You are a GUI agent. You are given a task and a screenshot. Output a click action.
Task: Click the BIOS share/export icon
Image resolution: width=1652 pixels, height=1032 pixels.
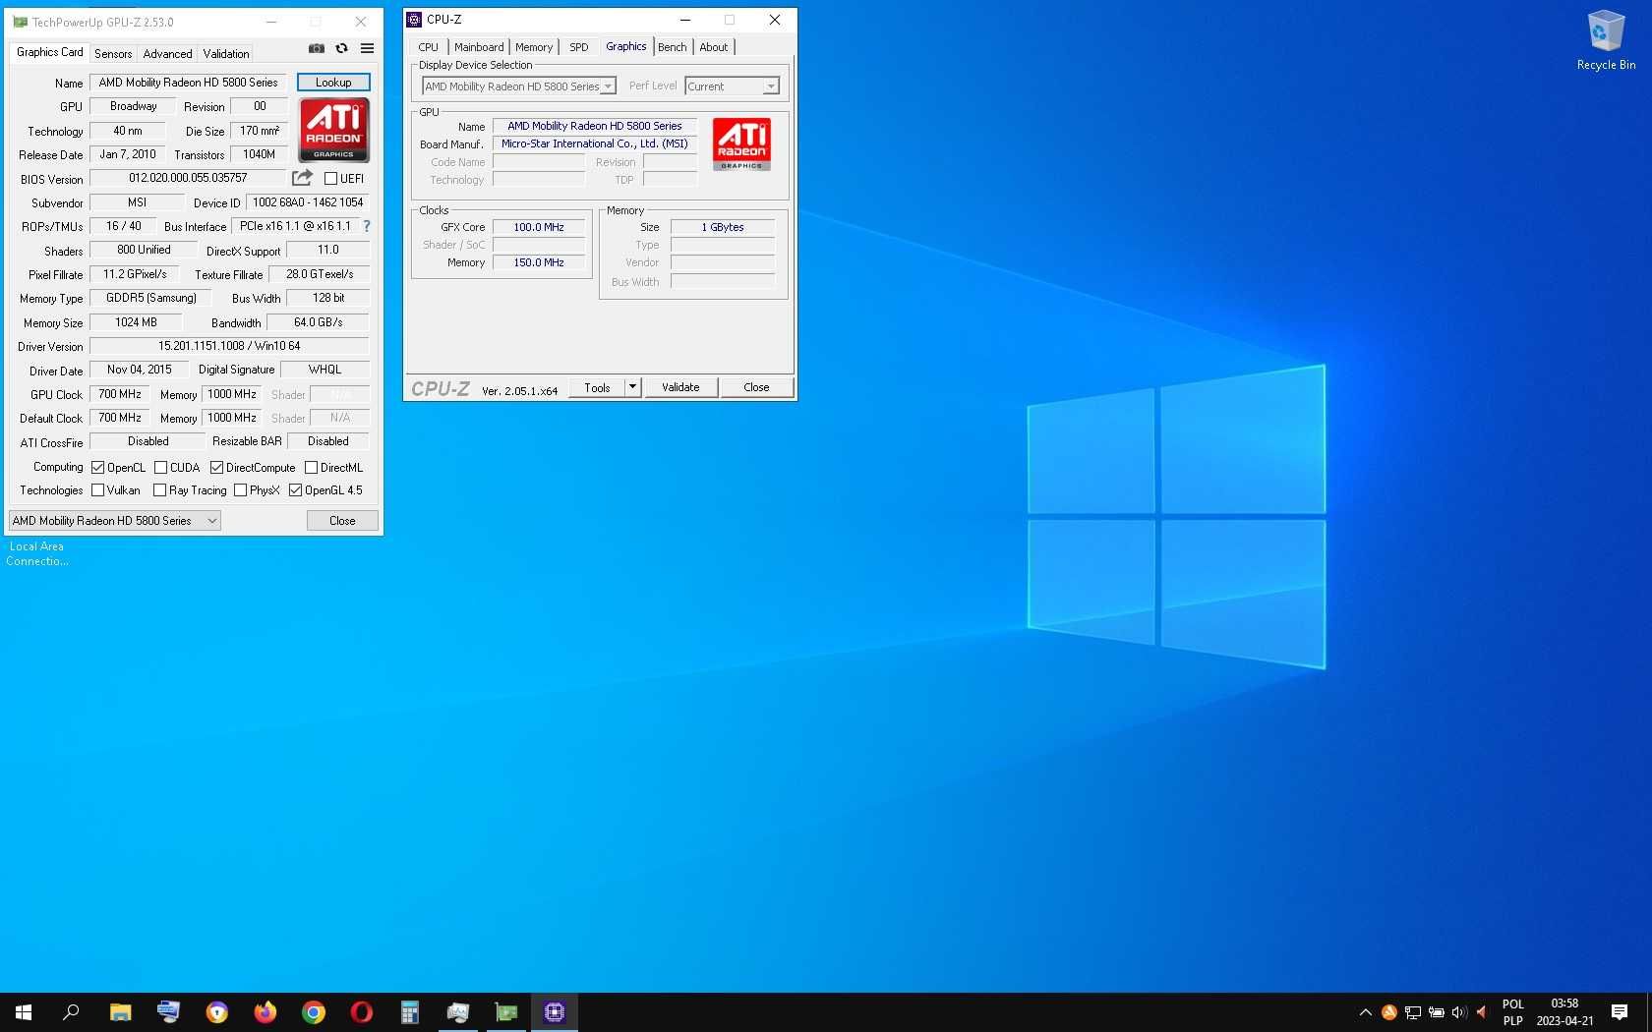tap(302, 178)
